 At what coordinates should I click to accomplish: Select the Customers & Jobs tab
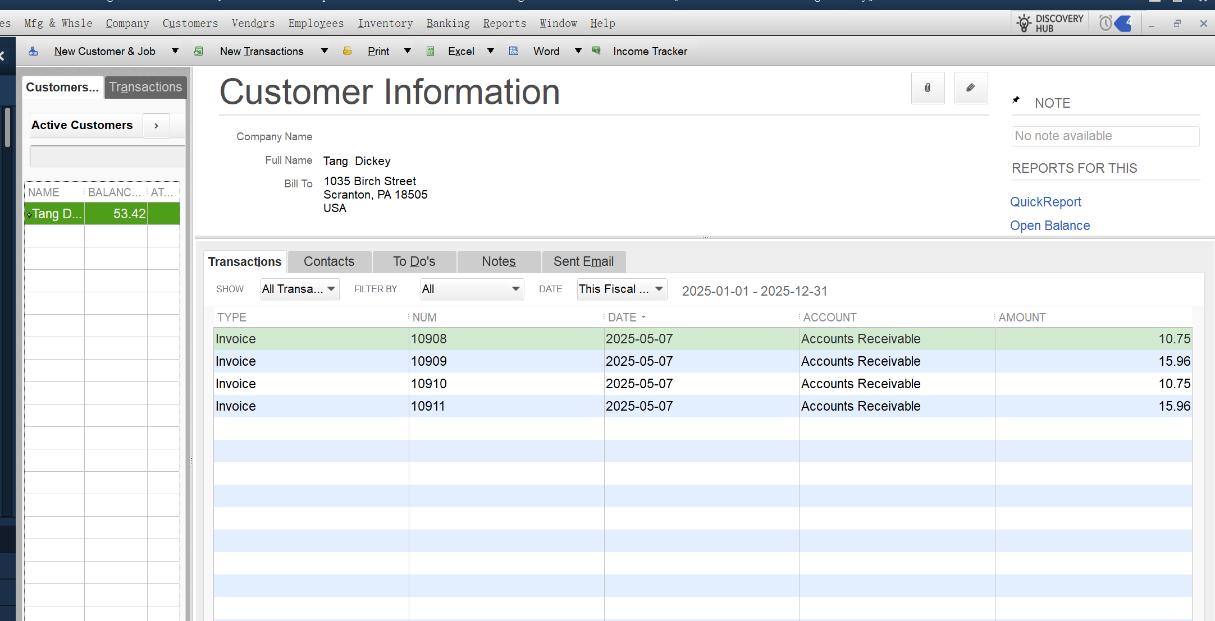62,88
